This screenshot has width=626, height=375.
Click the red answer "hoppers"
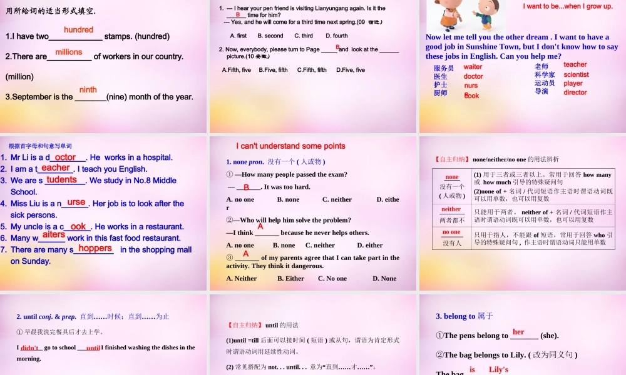tap(95, 249)
